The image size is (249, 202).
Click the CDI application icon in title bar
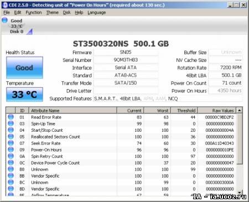coord(6,5)
